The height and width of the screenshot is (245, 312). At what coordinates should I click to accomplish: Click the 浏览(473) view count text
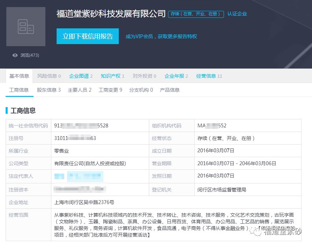30,55
